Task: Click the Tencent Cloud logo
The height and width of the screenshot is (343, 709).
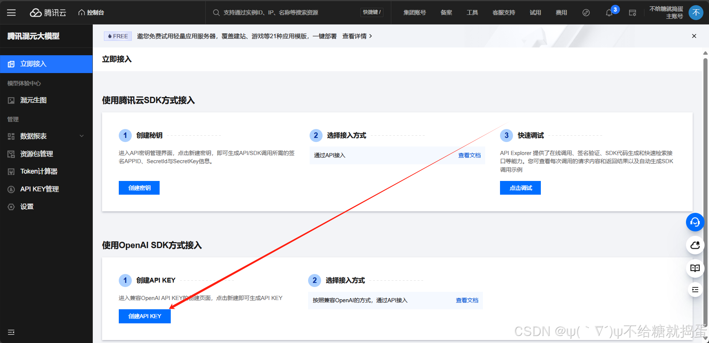Action: pos(48,13)
